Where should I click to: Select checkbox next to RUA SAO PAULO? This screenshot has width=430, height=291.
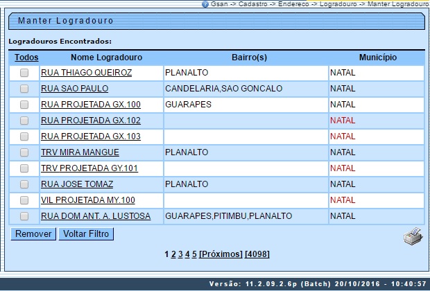24,89
